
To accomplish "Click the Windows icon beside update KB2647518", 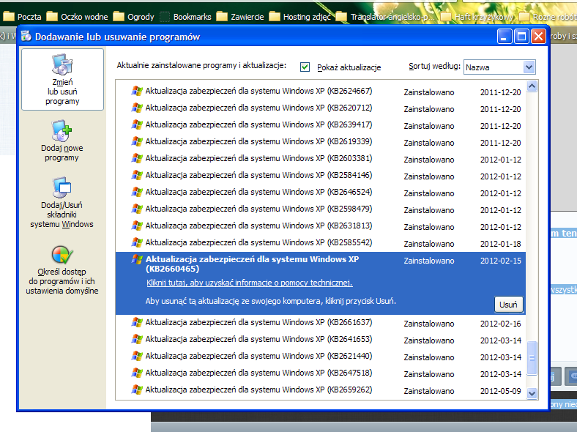I will (137, 373).
